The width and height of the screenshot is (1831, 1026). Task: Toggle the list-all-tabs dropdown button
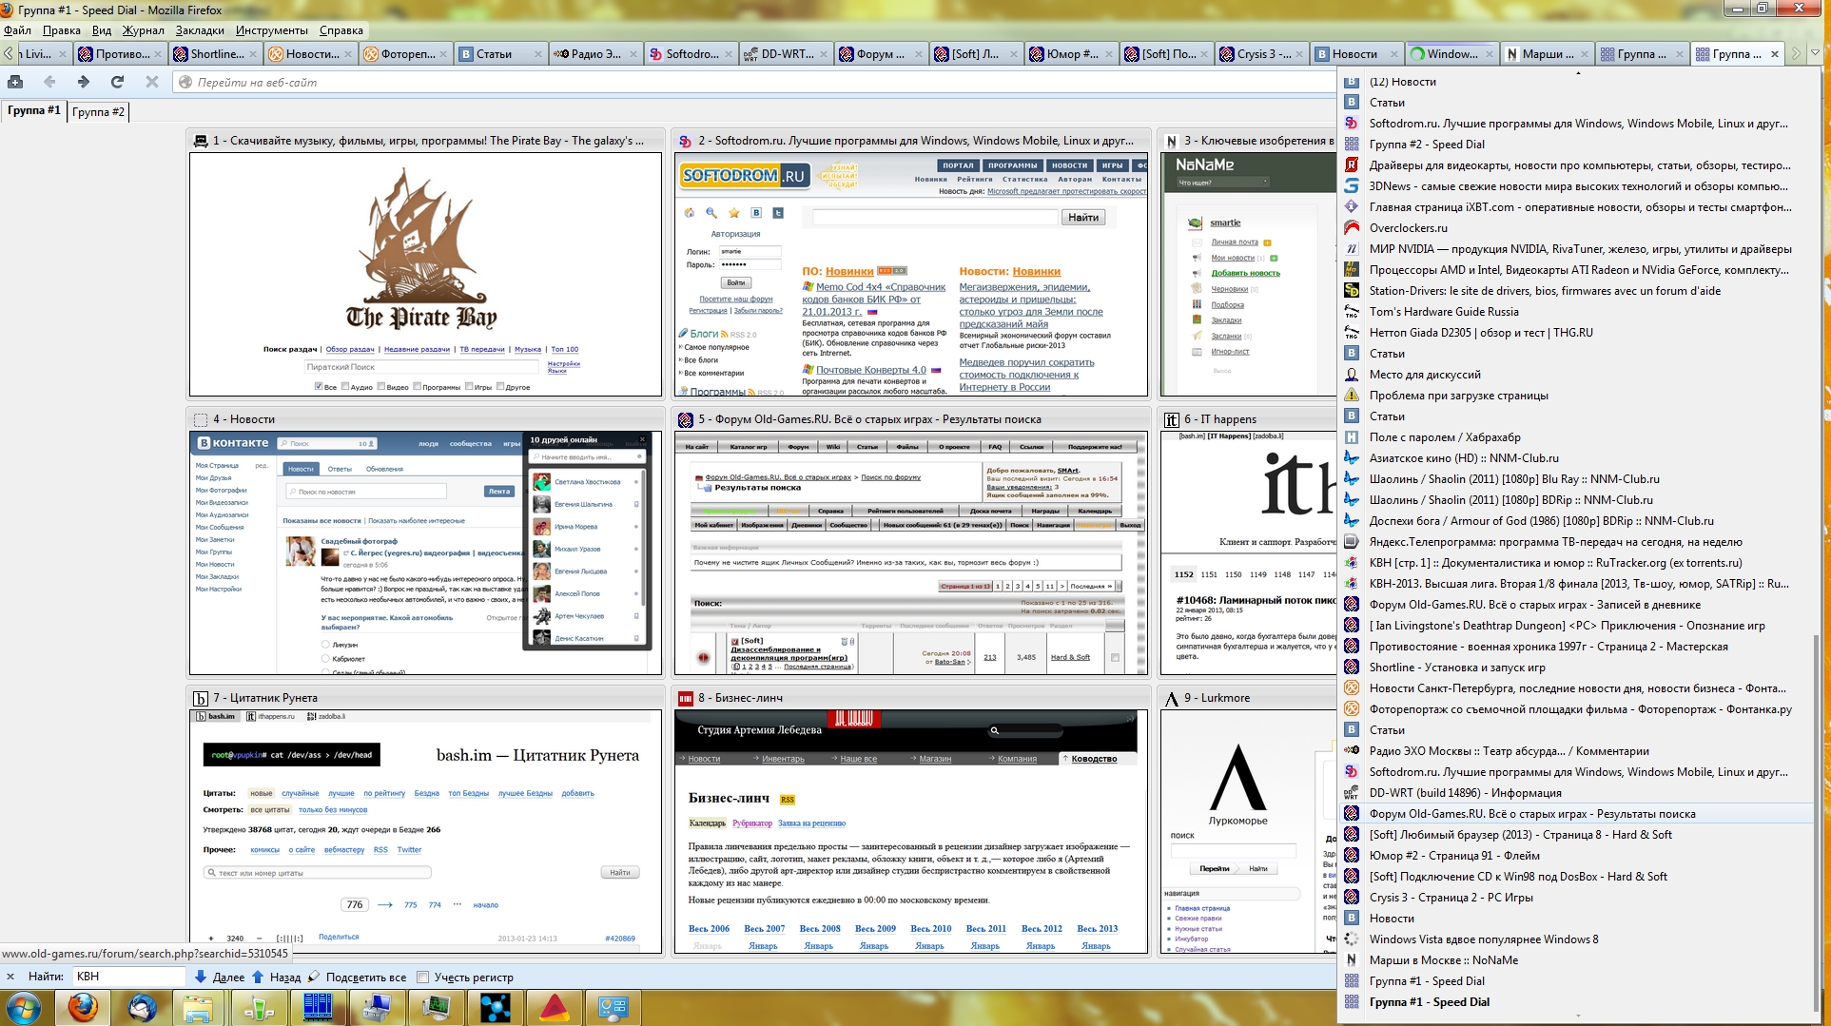[x=1816, y=53]
